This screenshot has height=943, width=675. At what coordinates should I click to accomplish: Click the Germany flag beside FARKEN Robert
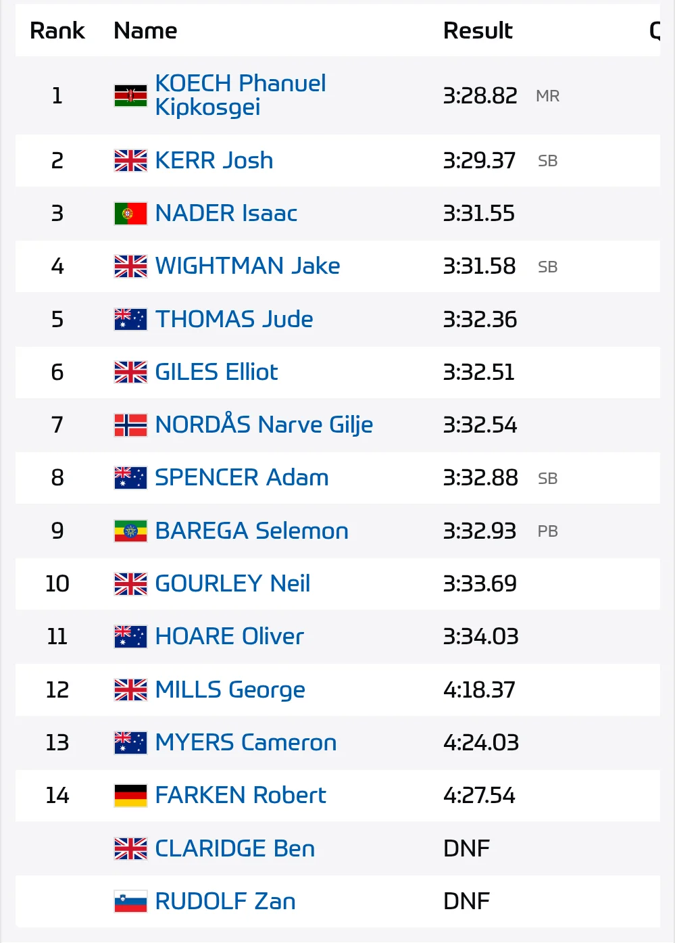pos(130,796)
